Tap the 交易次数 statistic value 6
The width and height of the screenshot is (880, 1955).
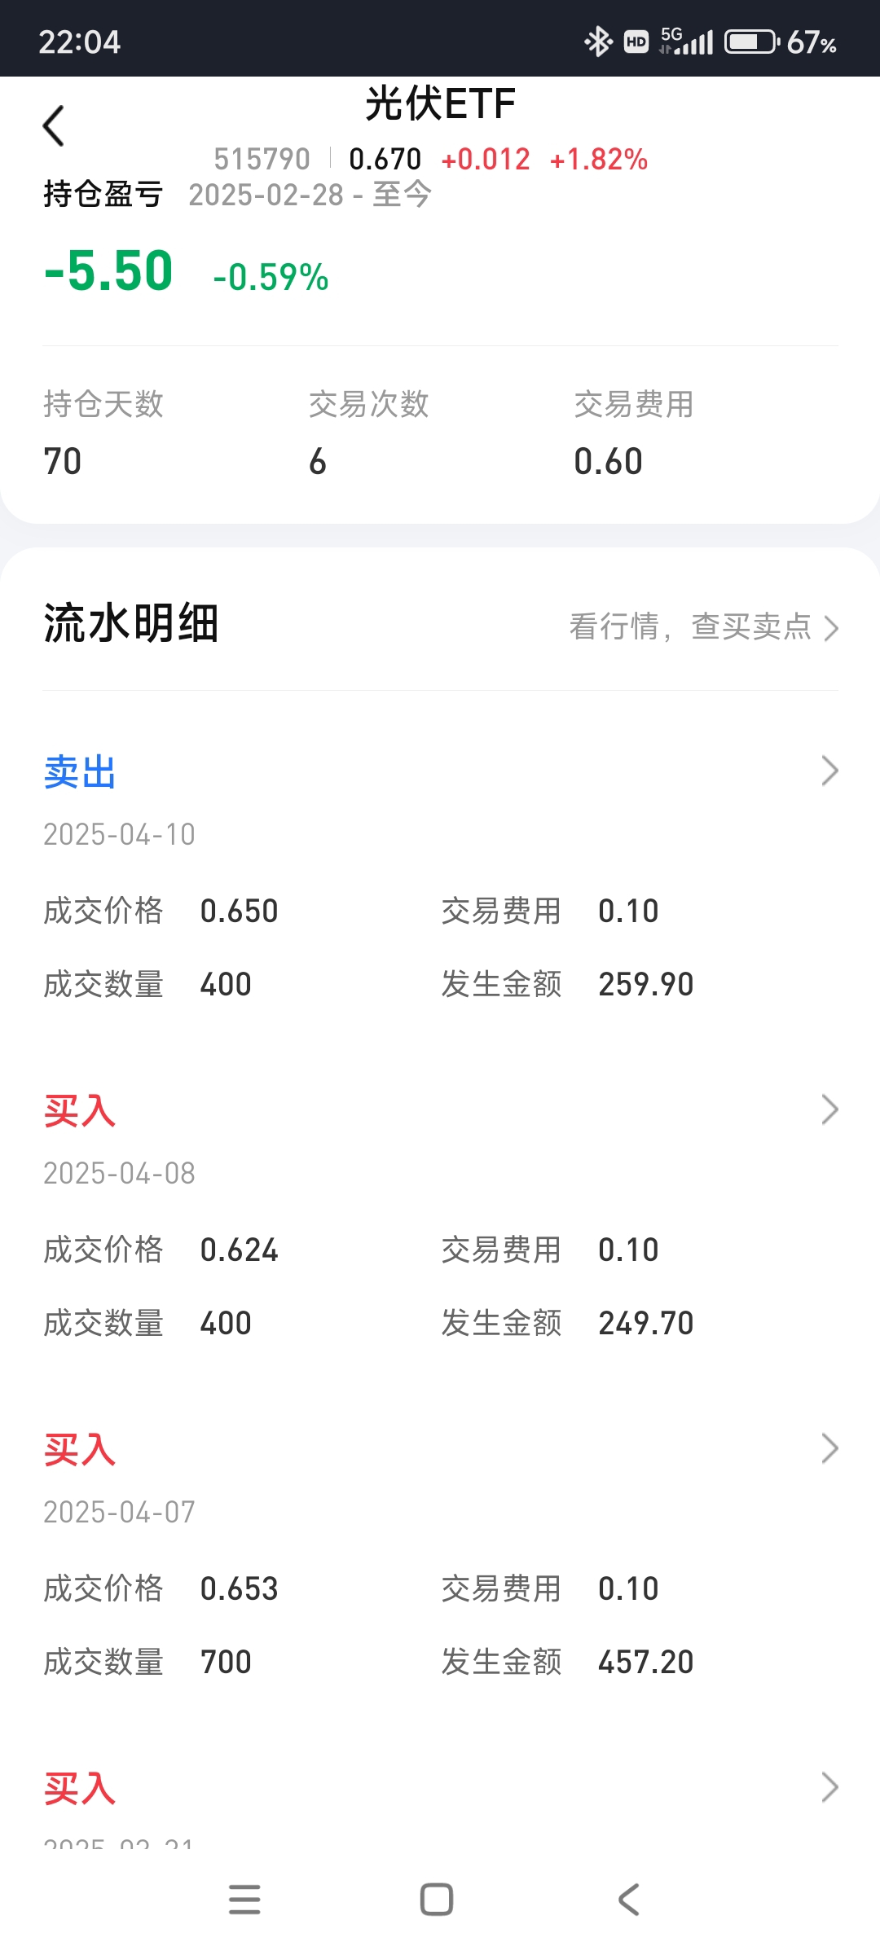click(318, 462)
